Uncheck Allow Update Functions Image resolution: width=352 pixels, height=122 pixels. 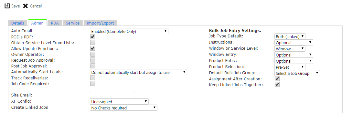pos(92,48)
